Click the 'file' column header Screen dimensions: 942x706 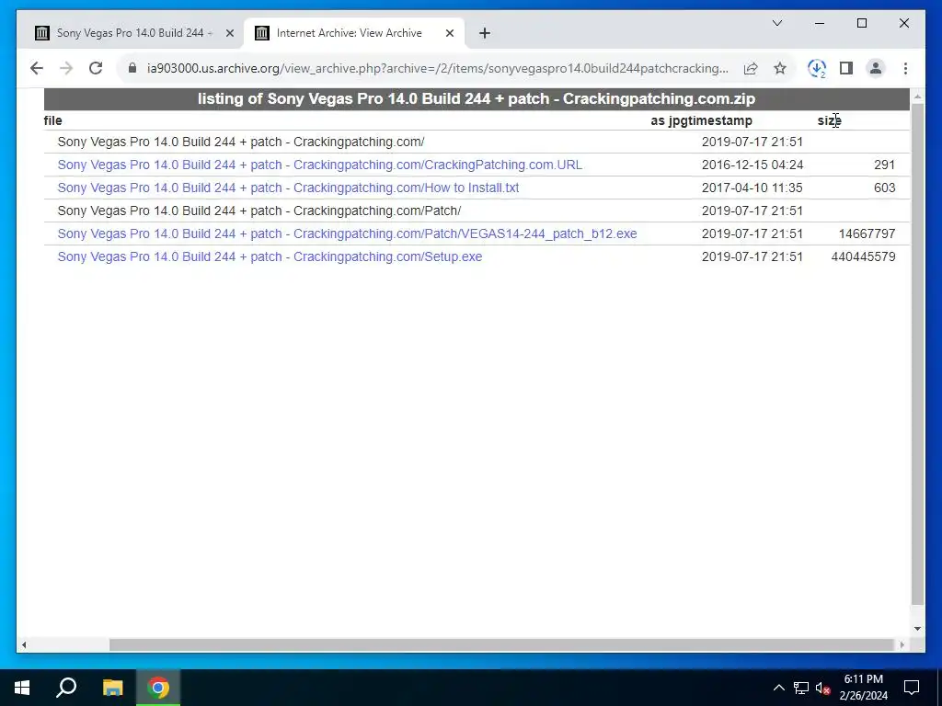[x=52, y=120]
